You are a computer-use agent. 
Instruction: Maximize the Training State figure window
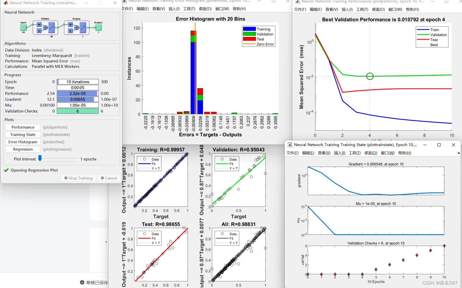(x=439, y=145)
